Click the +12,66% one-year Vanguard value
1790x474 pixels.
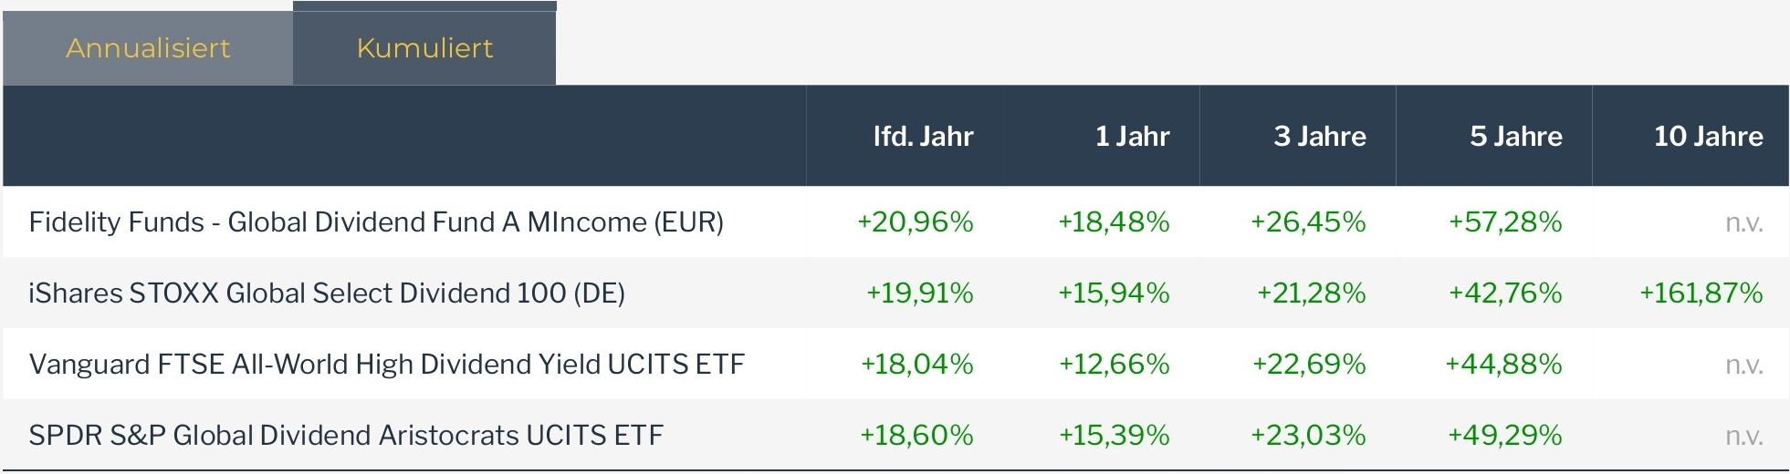coord(1114,365)
